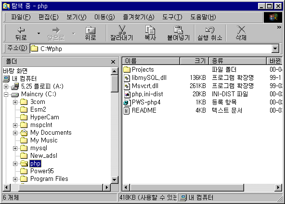The width and height of the screenshot is (285, 204).
Task: Select the libmySQL.dll file icon
Action: click(x=127, y=78)
